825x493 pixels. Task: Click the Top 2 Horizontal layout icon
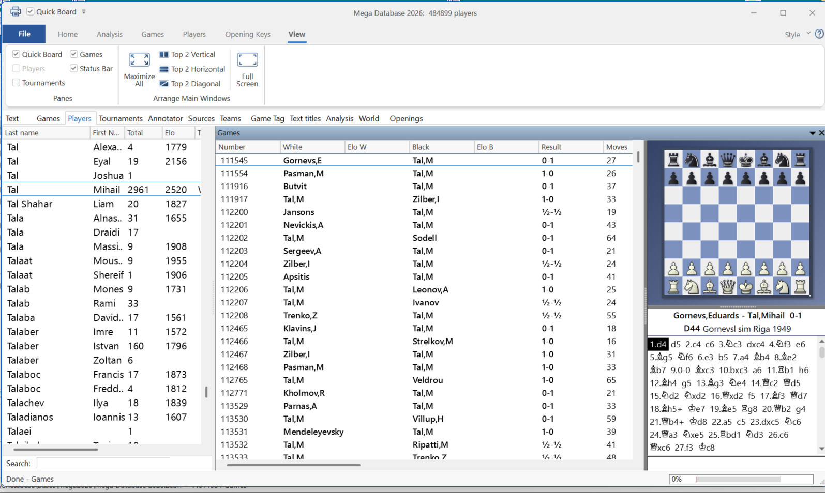pyautogui.click(x=164, y=69)
